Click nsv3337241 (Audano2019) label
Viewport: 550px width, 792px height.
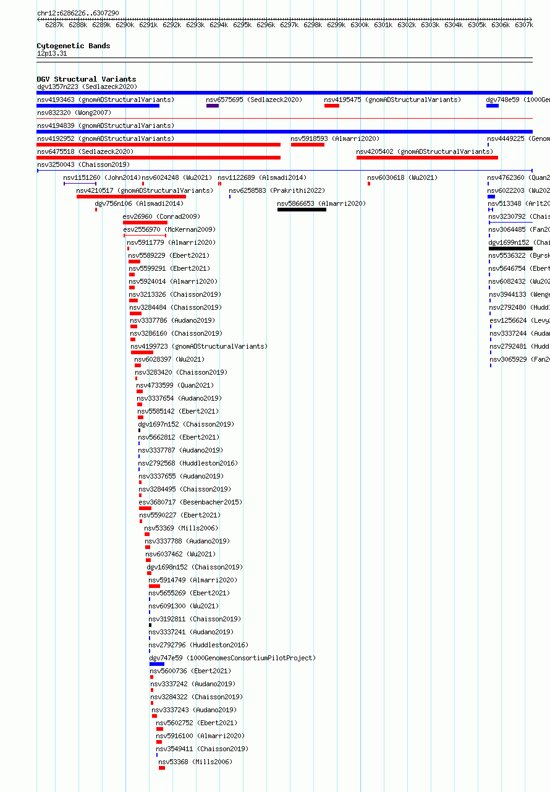click(x=191, y=632)
